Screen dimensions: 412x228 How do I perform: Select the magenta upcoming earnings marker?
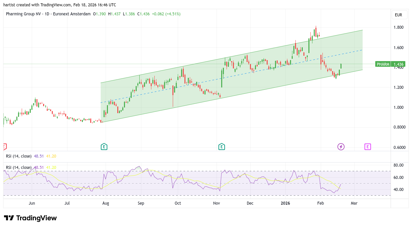(x=368, y=147)
